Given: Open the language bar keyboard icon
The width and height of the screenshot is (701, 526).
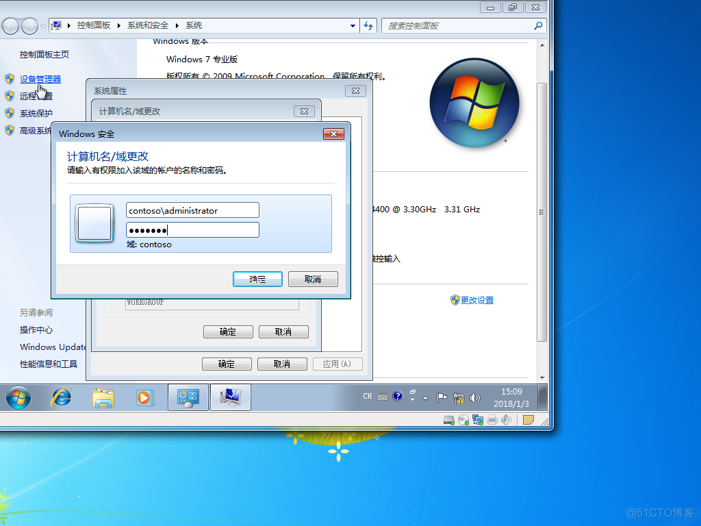Looking at the screenshot, I should click(383, 397).
